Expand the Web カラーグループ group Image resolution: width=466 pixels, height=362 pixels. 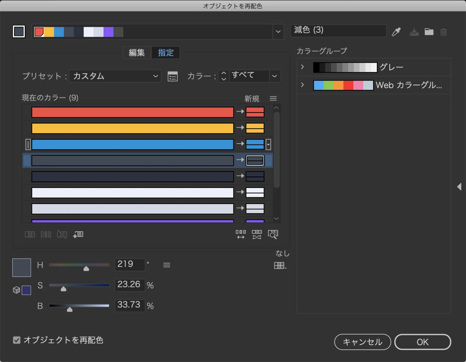[302, 85]
